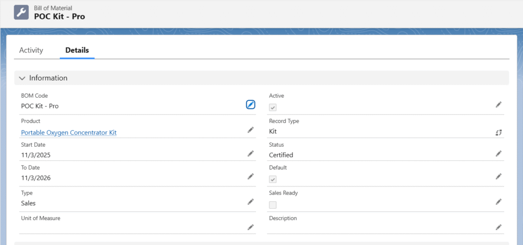The height and width of the screenshot is (245, 523).
Task: Click the Certified status value
Action: point(281,155)
